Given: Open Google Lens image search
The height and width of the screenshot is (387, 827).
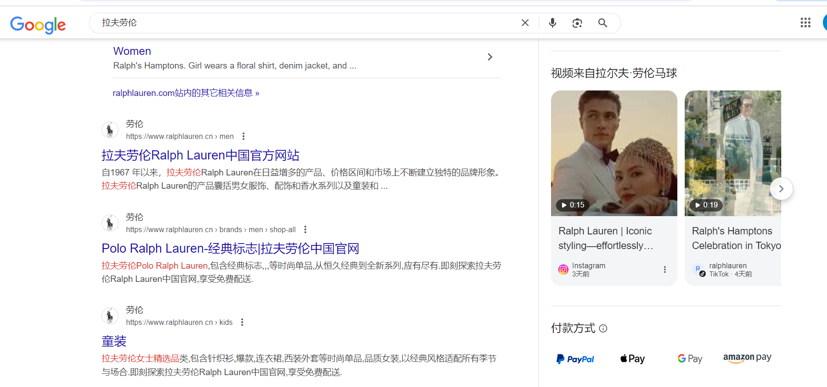Looking at the screenshot, I should point(577,23).
